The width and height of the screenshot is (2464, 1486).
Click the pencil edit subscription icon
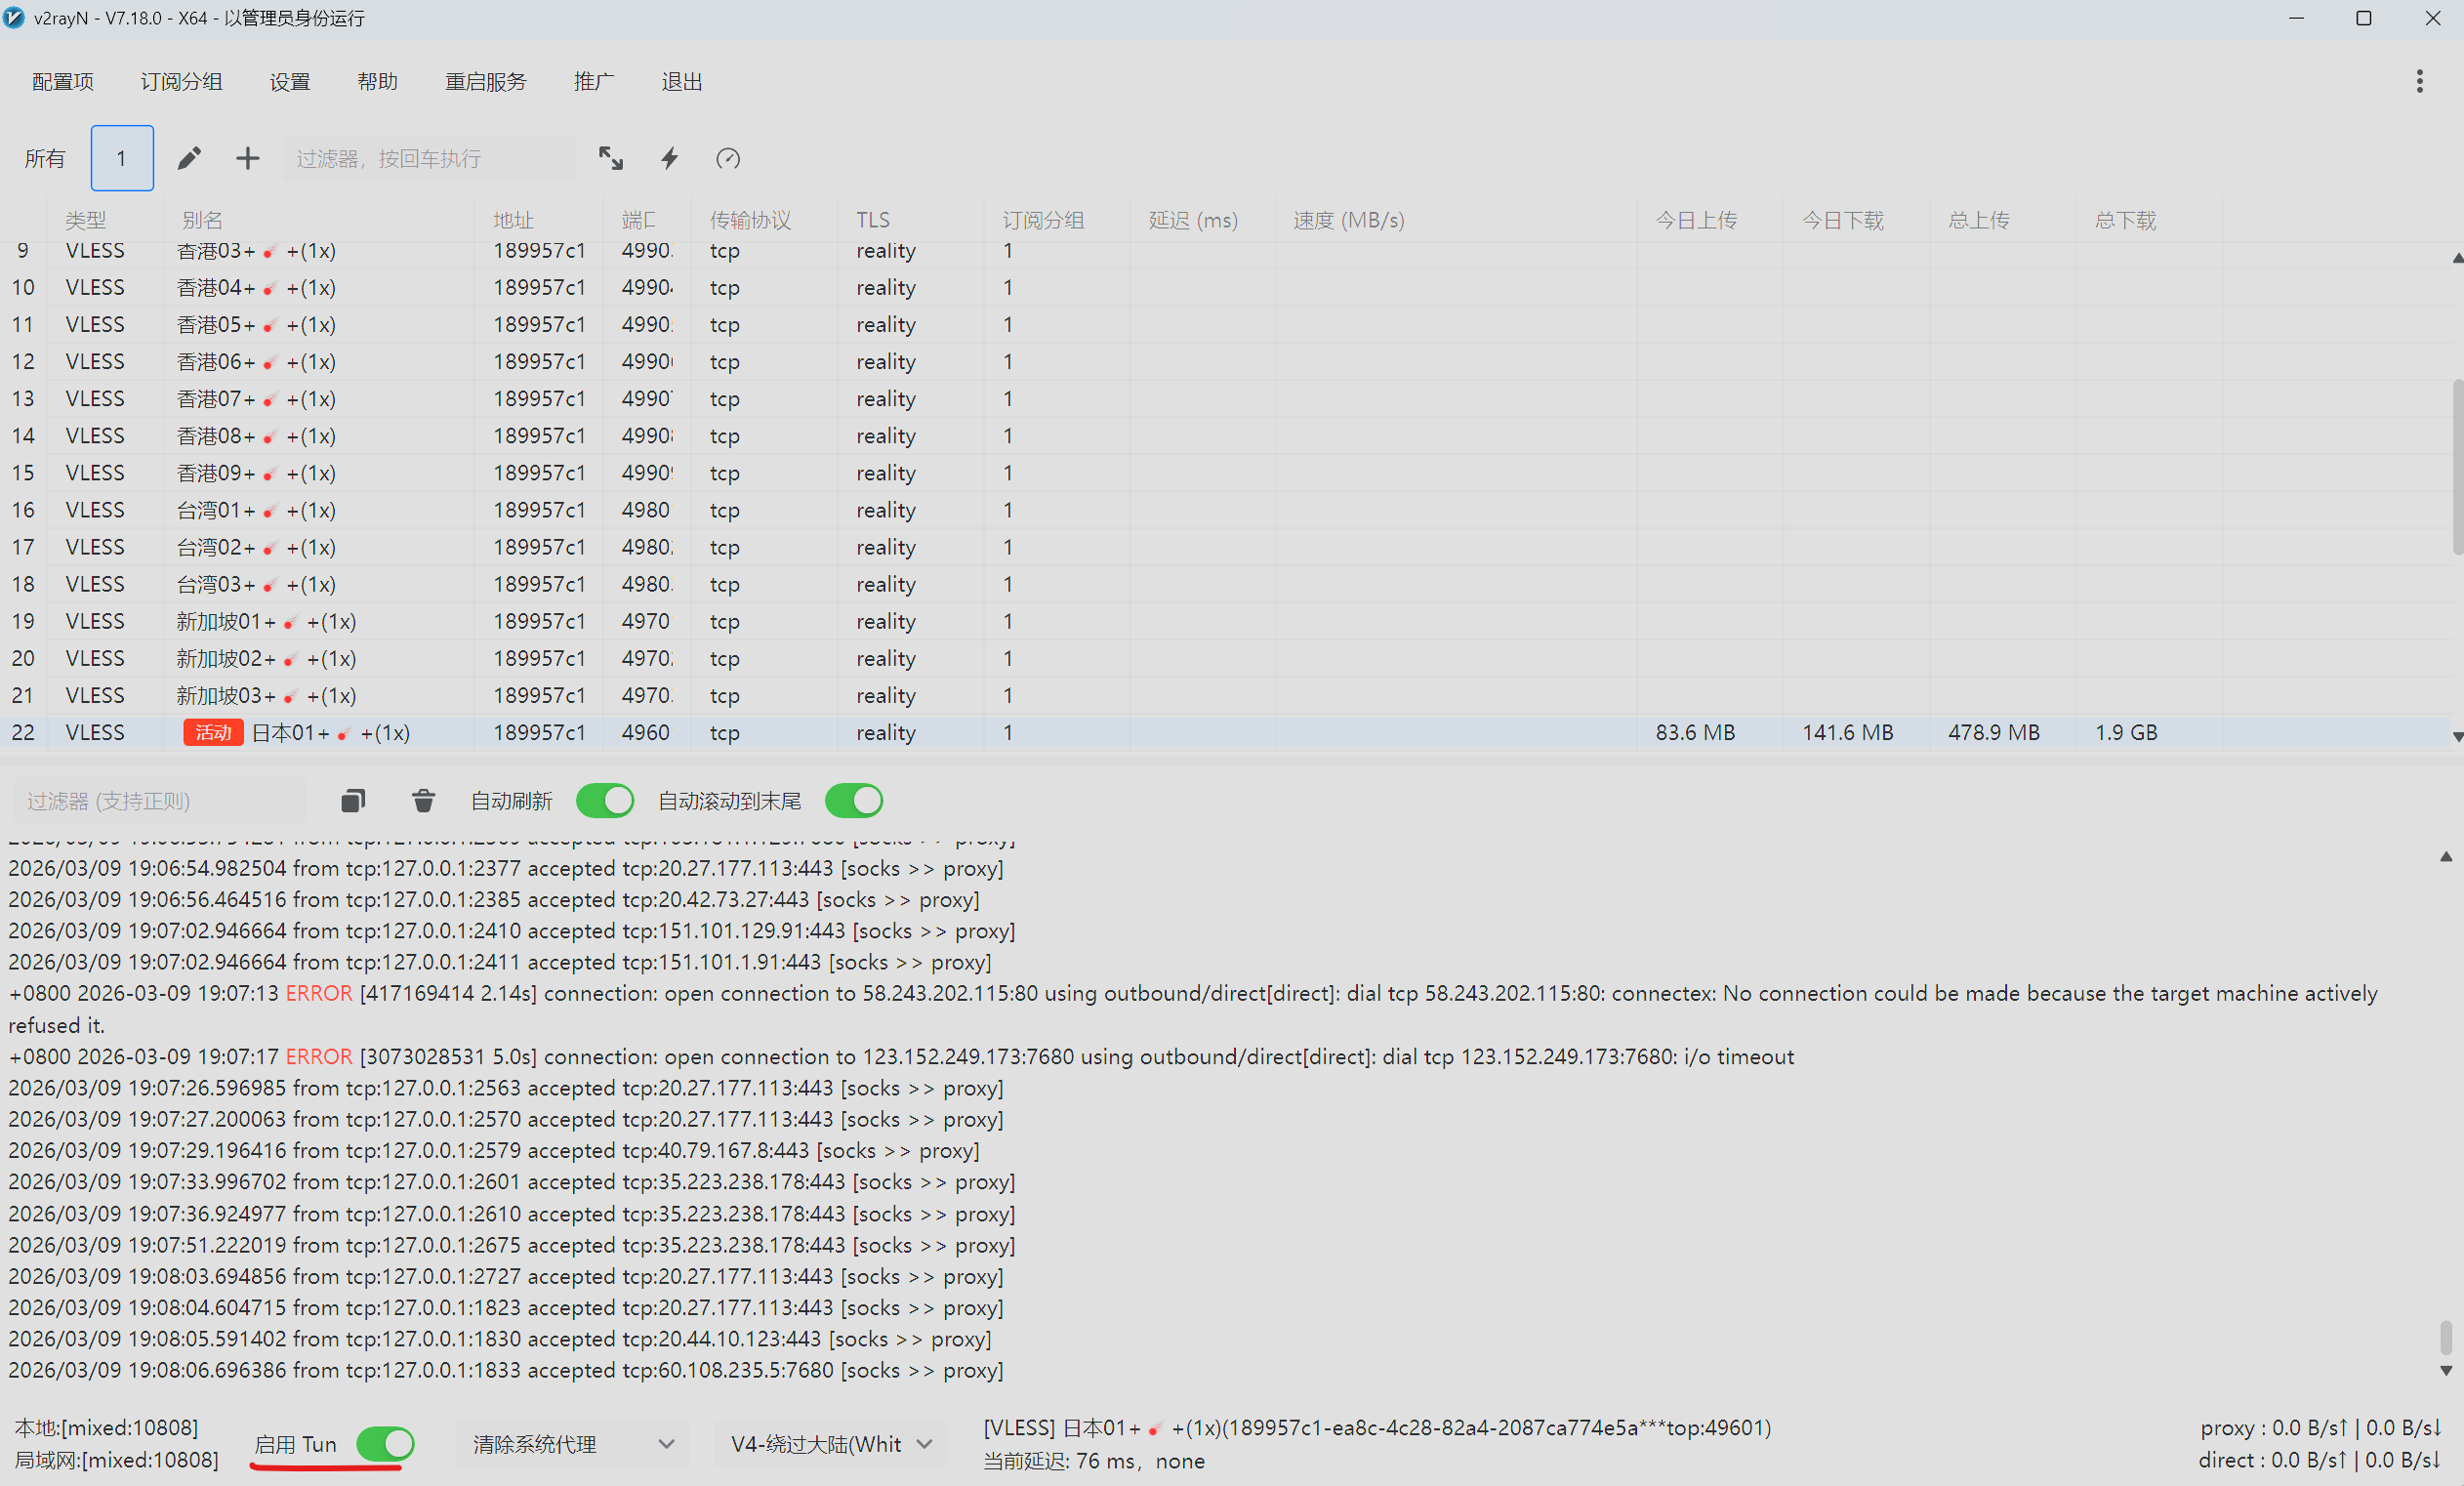pos(189,158)
